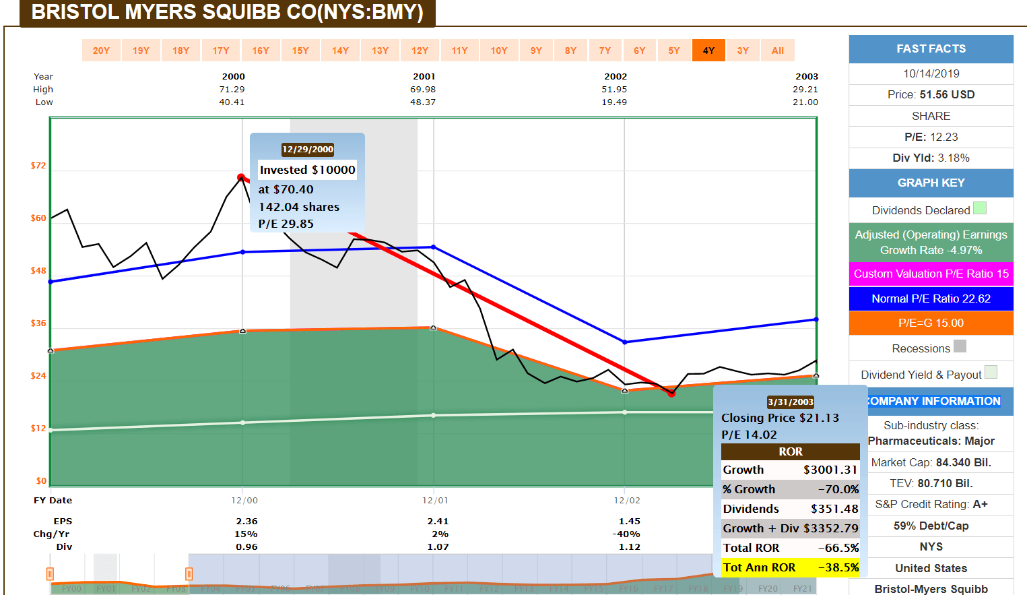The height and width of the screenshot is (595, 1027).
Task: Show the 5Y chart range
Action: pyautogui.click(x=674, y=51)
